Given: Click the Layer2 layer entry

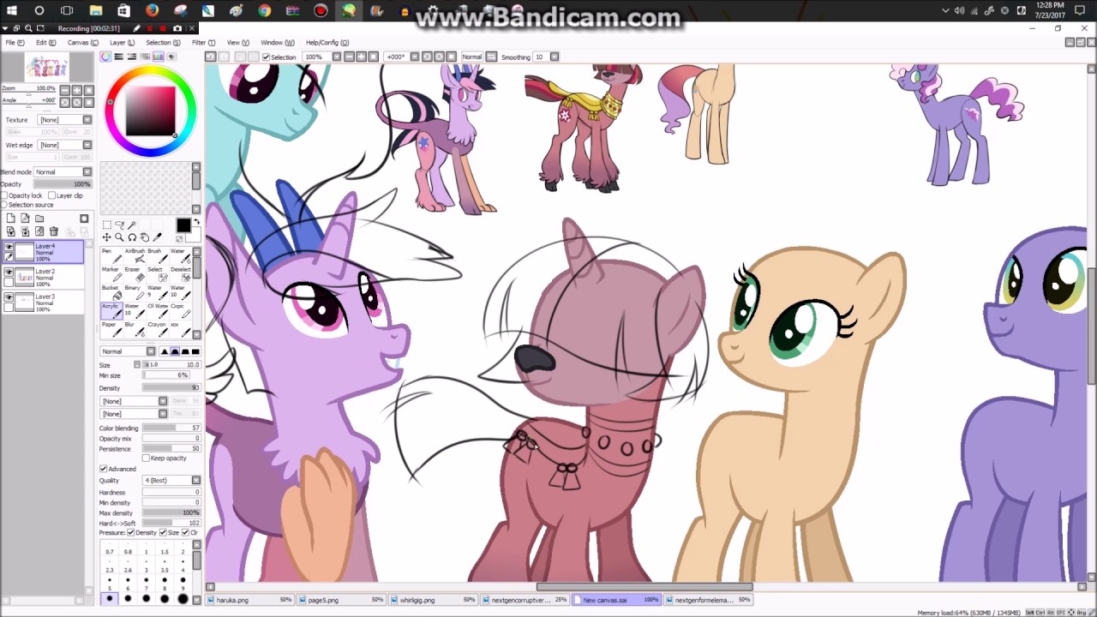Looking at the screenshot, I should (43, 277).
